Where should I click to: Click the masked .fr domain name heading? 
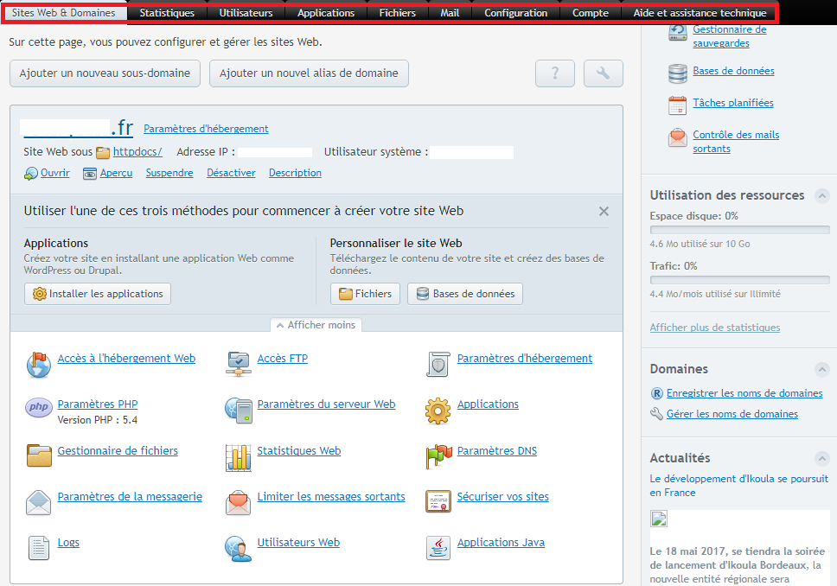(77, 128)
